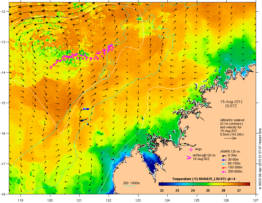
Task: Click the 'Argo' legend label
Action: [x=198, y=149]
